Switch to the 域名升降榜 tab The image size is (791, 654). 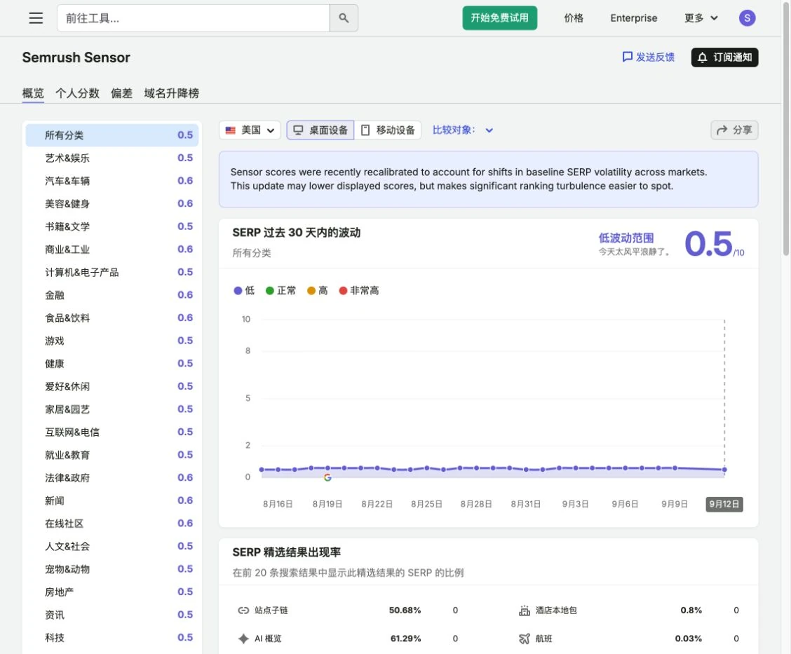(172, 93)
